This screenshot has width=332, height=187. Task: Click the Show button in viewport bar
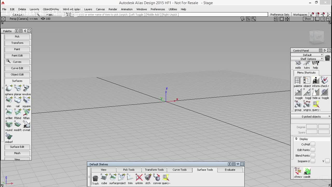(x=308, y=19)
